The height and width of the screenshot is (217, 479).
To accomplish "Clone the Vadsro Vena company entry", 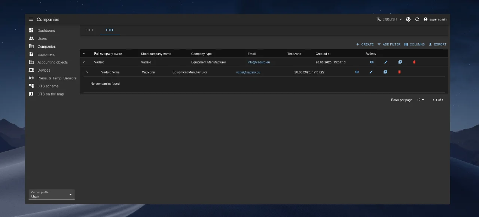I will pos(385,72).
